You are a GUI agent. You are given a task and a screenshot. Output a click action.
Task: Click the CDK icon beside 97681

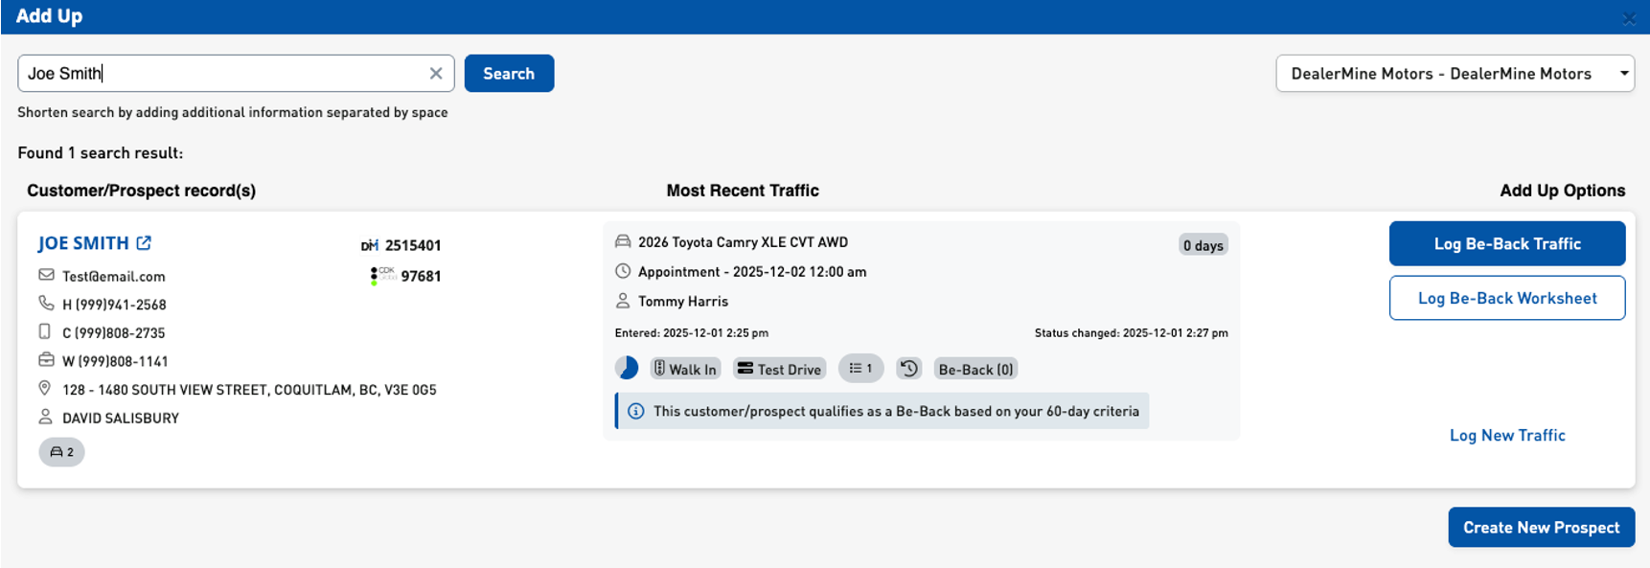click(381, 276)
